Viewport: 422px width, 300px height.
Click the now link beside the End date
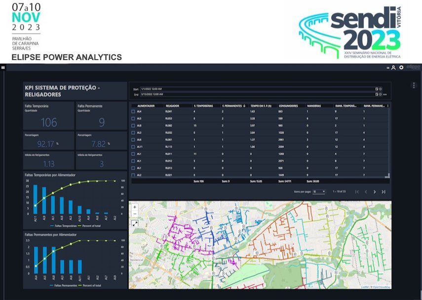click(385, 94)
